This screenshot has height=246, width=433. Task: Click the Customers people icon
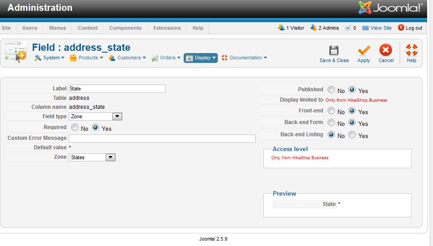coord(112,58)
